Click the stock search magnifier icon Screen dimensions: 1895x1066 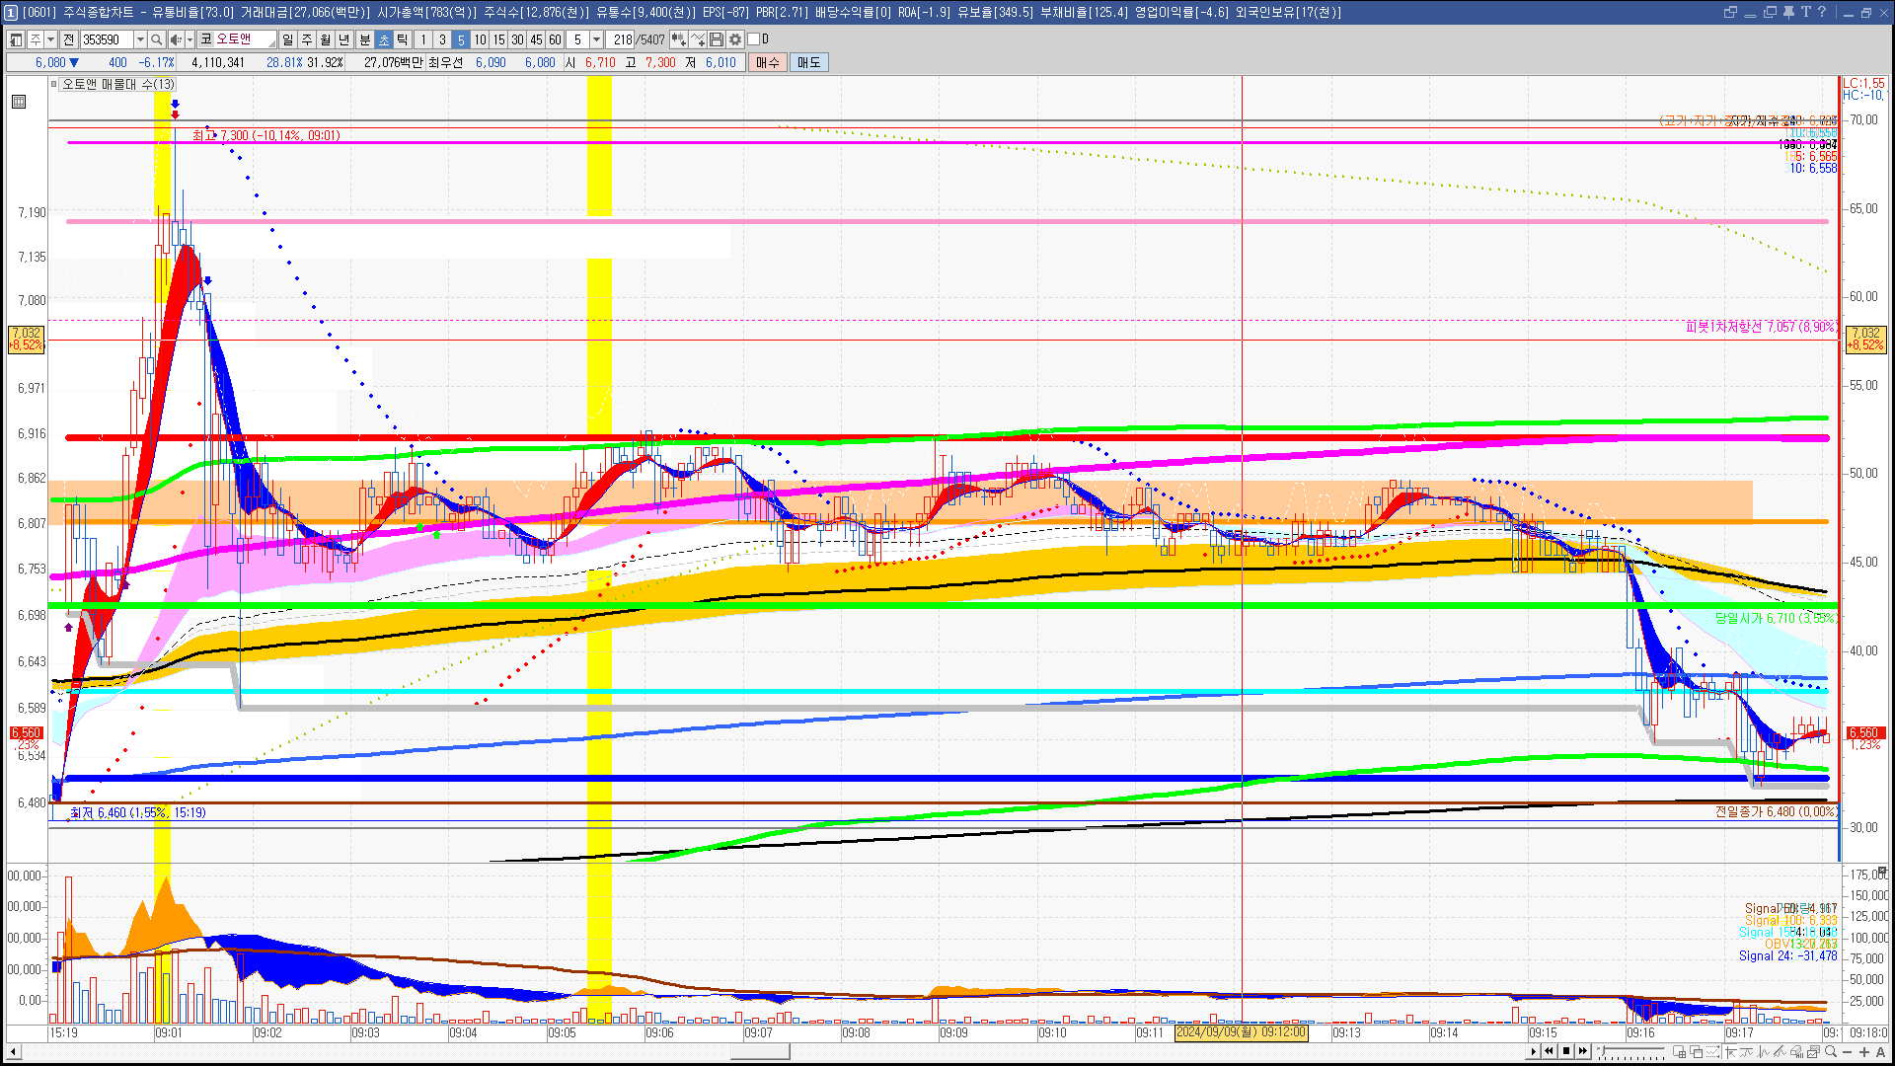pos(156,39)
